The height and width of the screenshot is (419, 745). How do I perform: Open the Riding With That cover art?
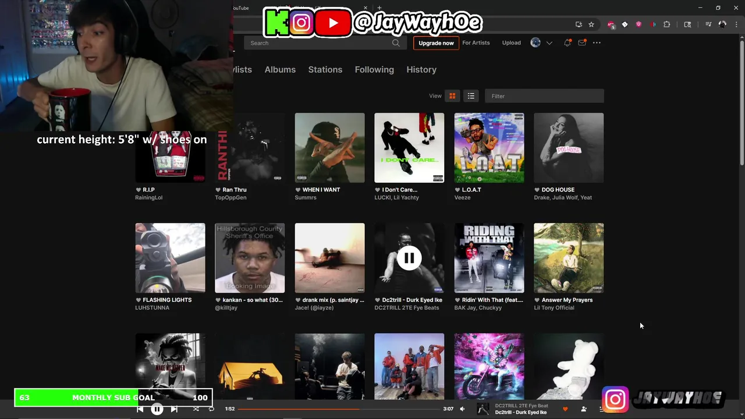(x=489, y=258)
